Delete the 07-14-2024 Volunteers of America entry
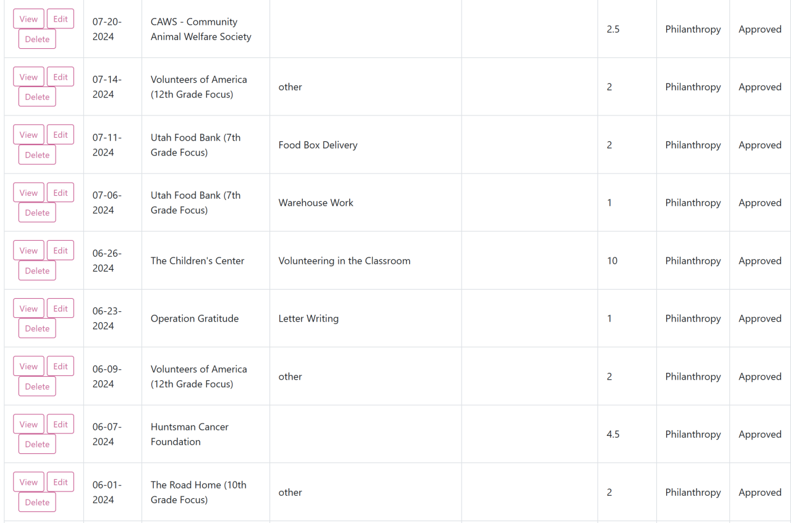 click(37, 97)
